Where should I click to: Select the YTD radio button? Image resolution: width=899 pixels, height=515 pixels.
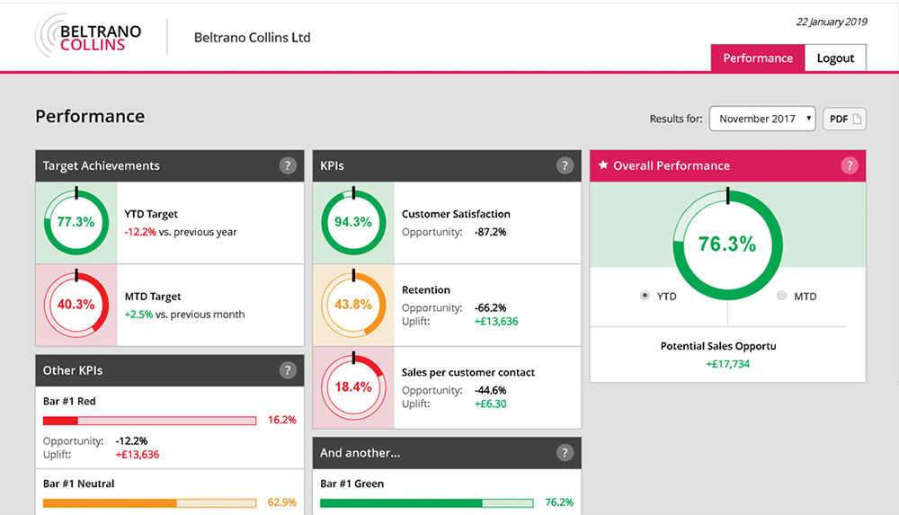tap(645, 296)
